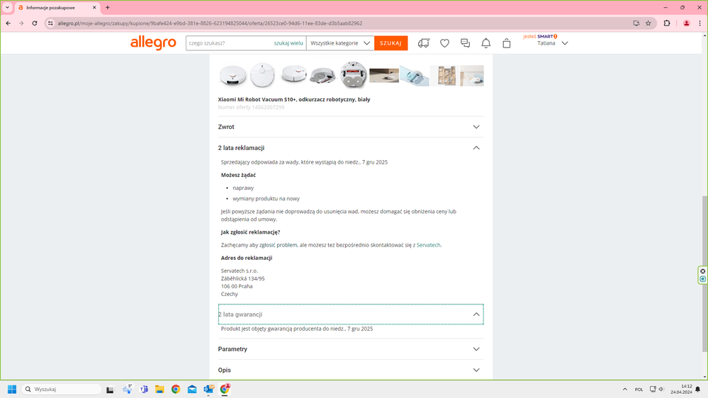708x398 pixels.
Task: Open the tab search chevron in Chrome
Action: [x=7, y=8]
